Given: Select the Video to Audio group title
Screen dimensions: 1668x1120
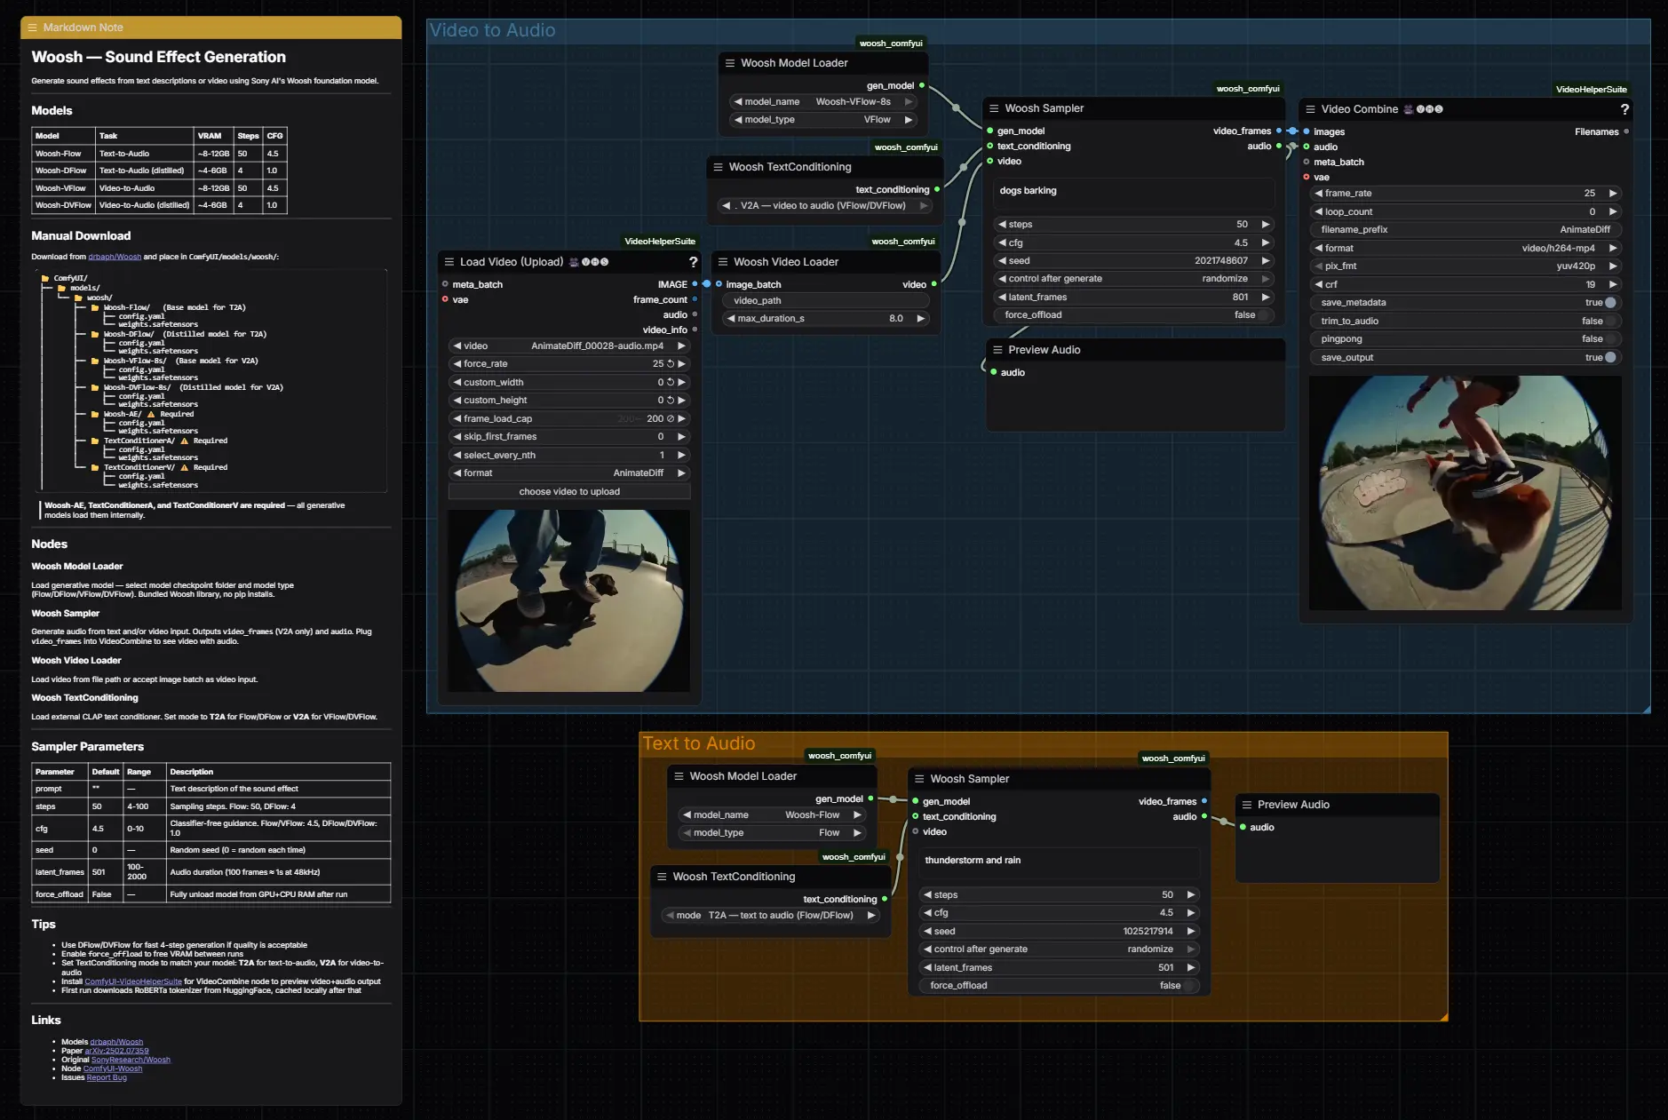Looking at the screenshot, I should 493,30.
